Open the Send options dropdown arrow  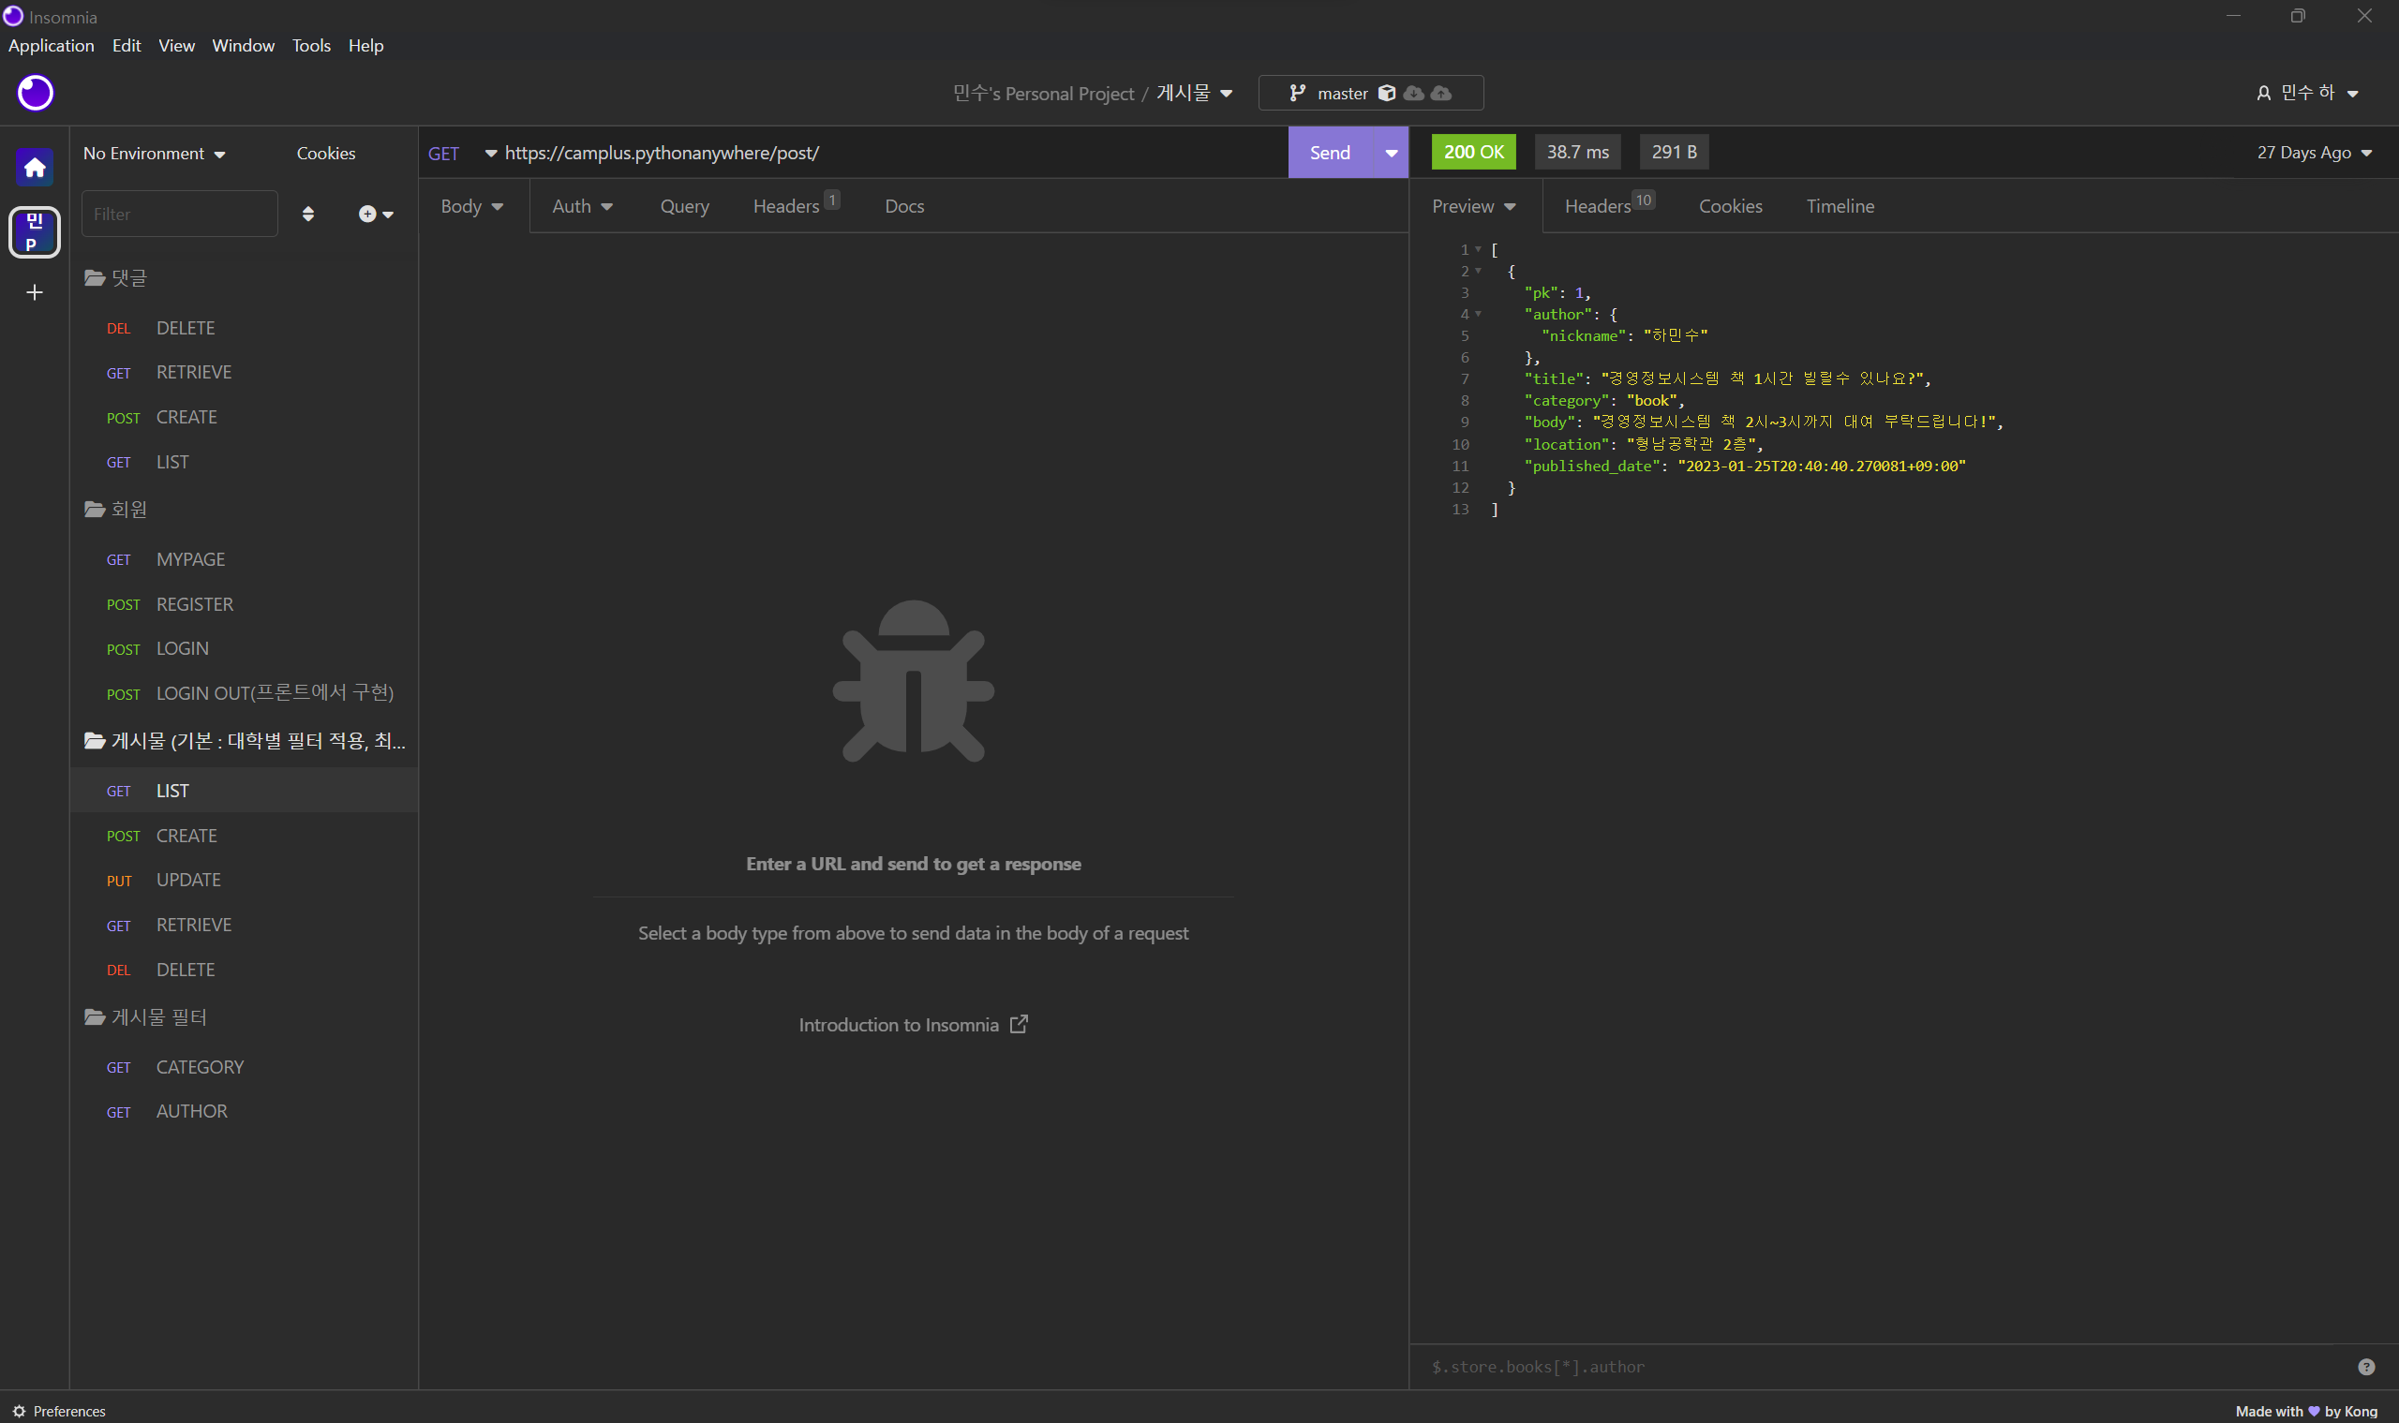[x=1391, y=153]
